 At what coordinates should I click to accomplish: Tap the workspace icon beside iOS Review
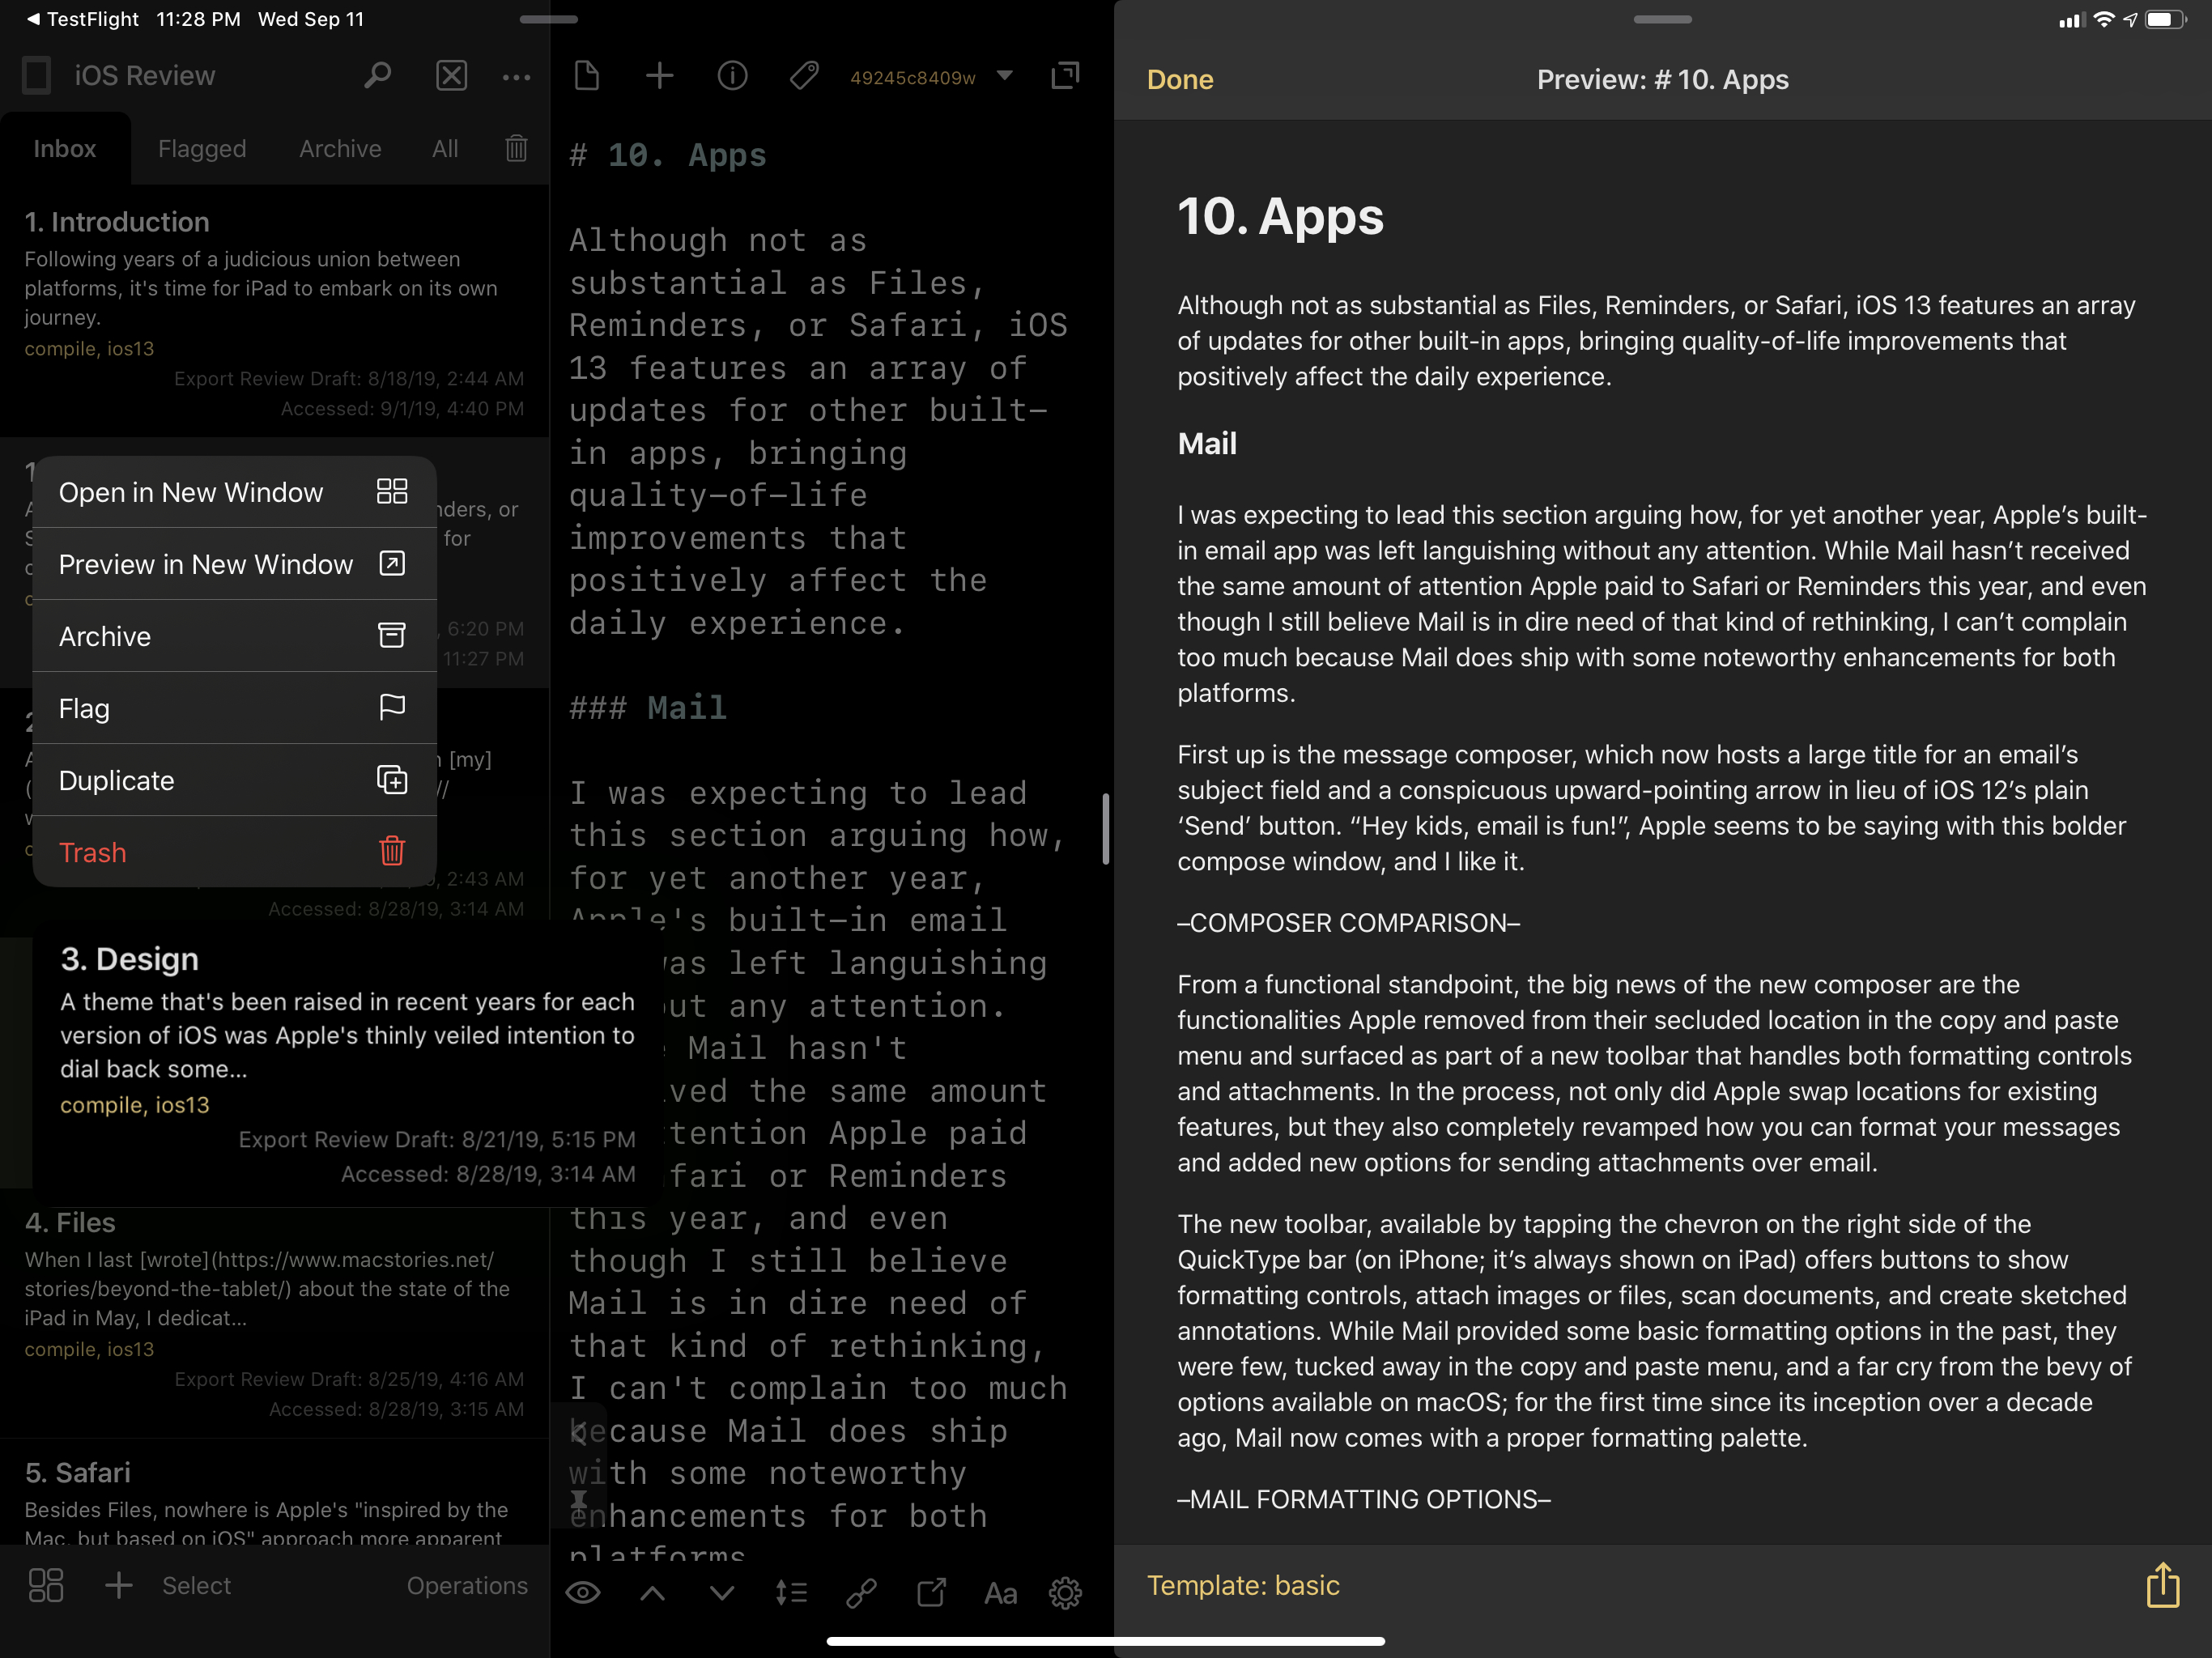point(37,76)
